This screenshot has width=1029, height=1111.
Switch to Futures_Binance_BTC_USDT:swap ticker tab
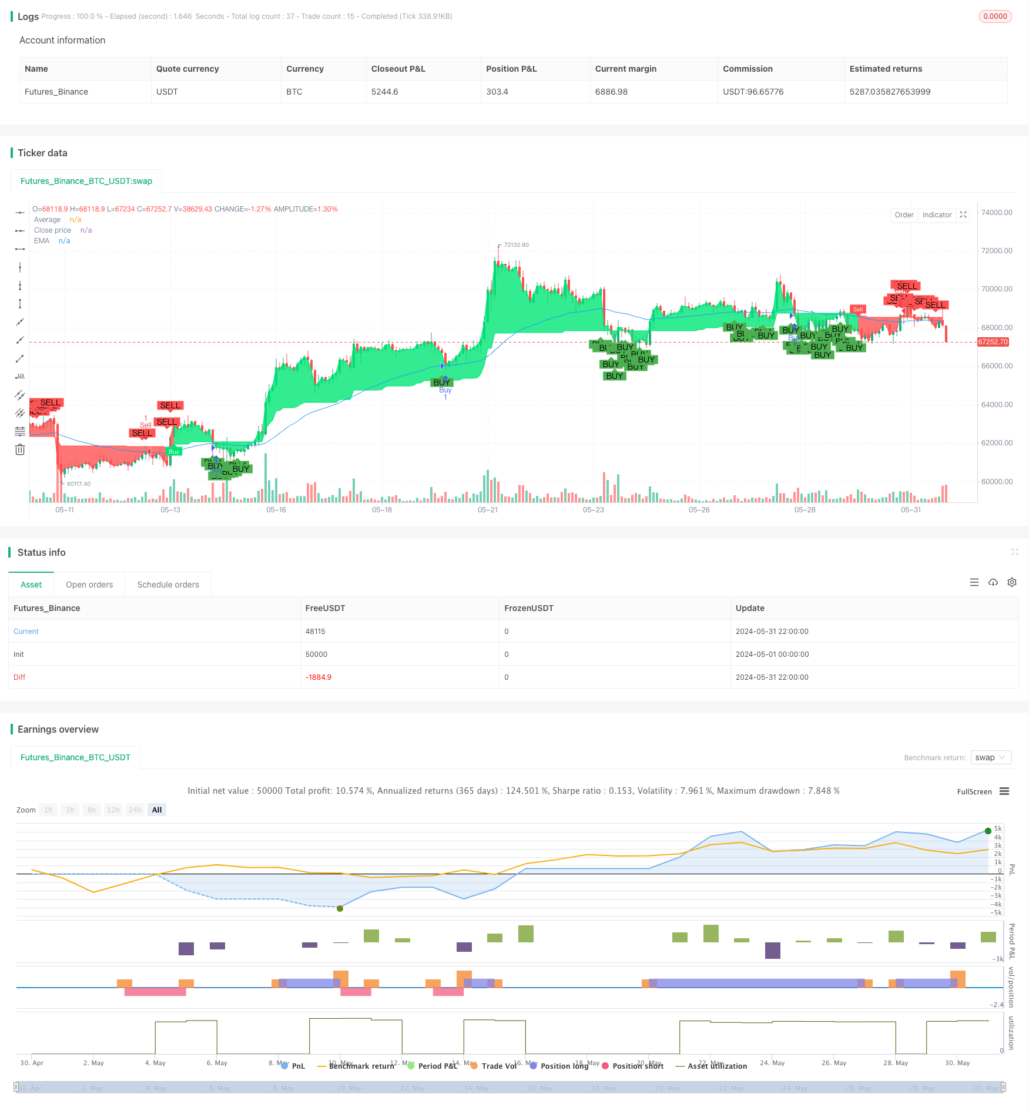[x=86, y=181]
